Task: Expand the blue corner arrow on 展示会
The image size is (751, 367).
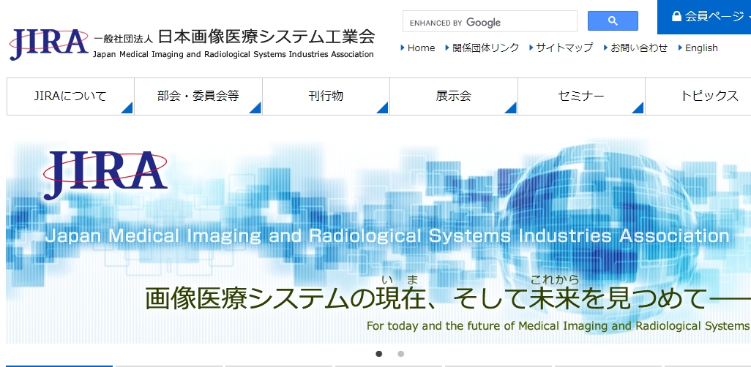Action: pyautogui.click(x=511, y=109)
